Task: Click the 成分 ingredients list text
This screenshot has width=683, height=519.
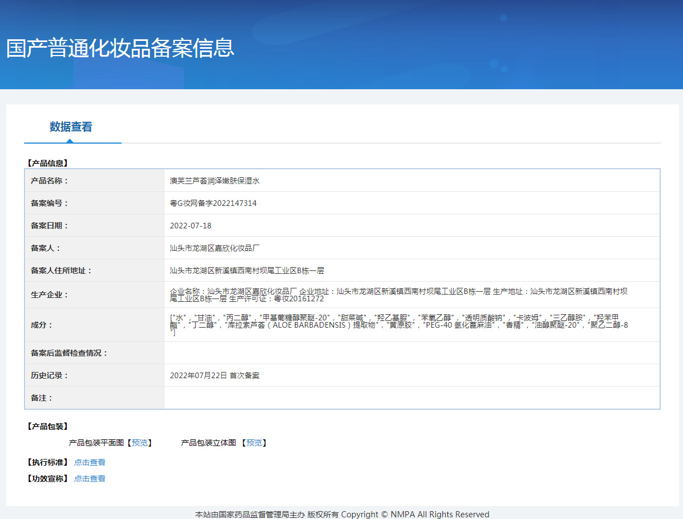Action: (399, 325)
